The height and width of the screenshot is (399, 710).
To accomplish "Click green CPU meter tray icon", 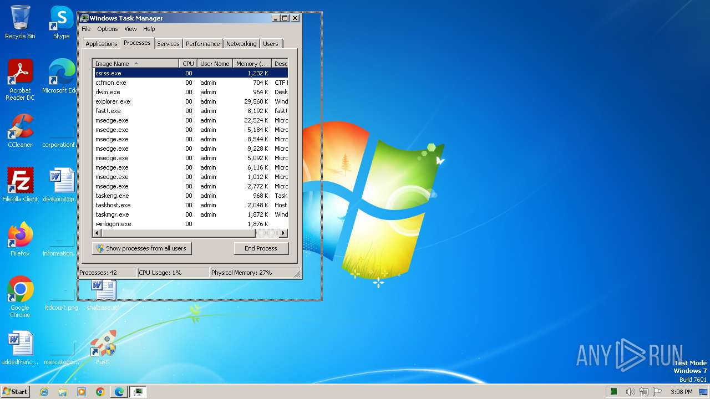I will pos(614,392).
